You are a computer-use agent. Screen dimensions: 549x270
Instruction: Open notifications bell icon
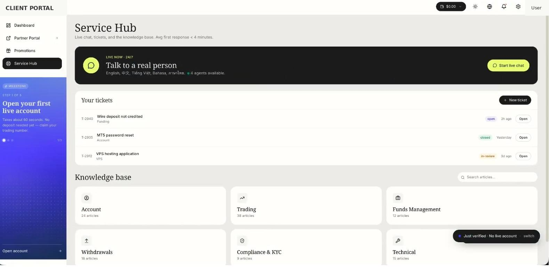[504, 7]
